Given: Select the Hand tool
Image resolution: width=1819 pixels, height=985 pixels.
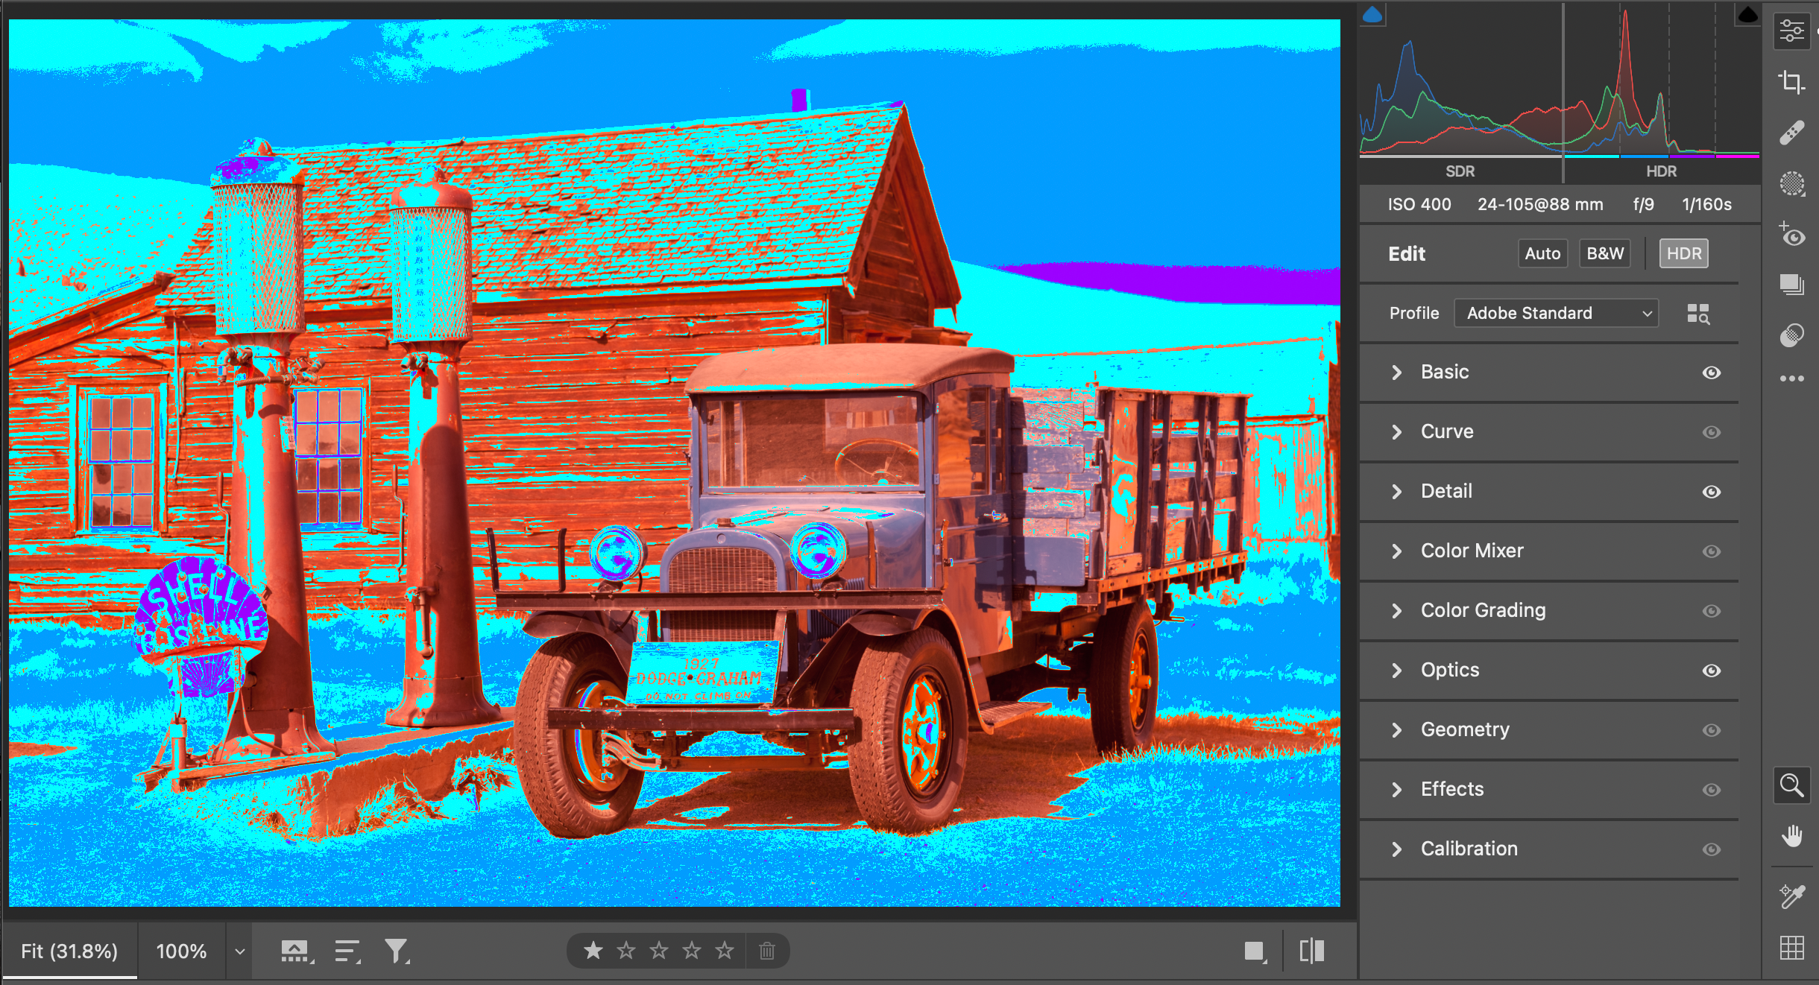Looking at the screenshot, I should click(1791, 836).
